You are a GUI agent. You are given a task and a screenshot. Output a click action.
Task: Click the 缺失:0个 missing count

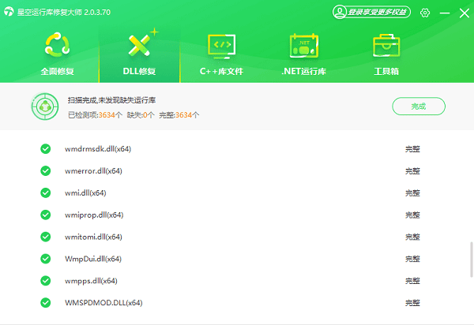click(x=141, y=115)
